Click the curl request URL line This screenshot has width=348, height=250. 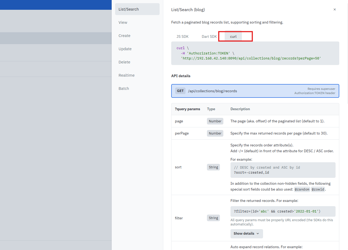(x=251, y=58)
